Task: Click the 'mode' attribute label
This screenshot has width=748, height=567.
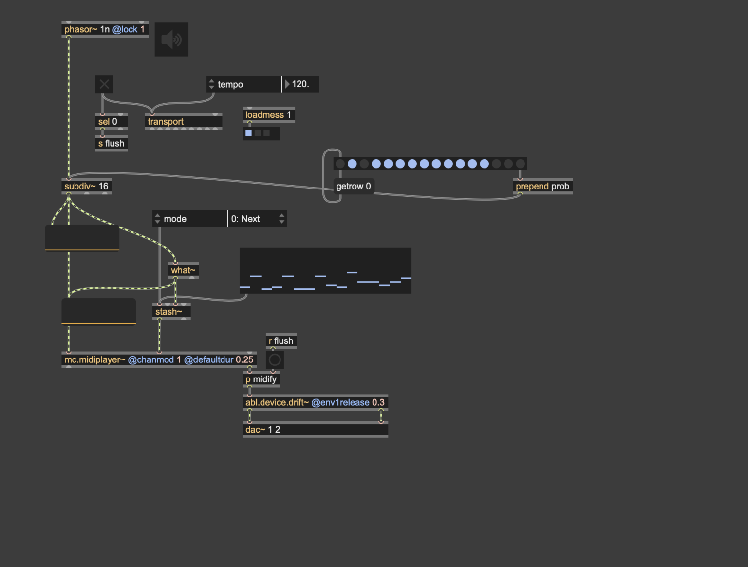Action: click(175, 219)
